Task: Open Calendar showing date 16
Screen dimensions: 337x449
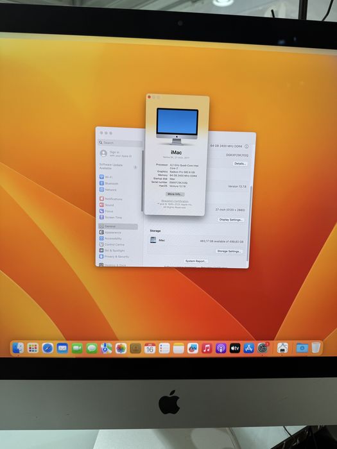Action: [150, 348]
